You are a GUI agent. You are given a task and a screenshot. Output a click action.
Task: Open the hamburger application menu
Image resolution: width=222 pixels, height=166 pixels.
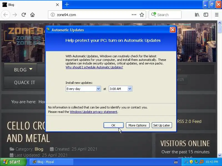click(217, 15)
